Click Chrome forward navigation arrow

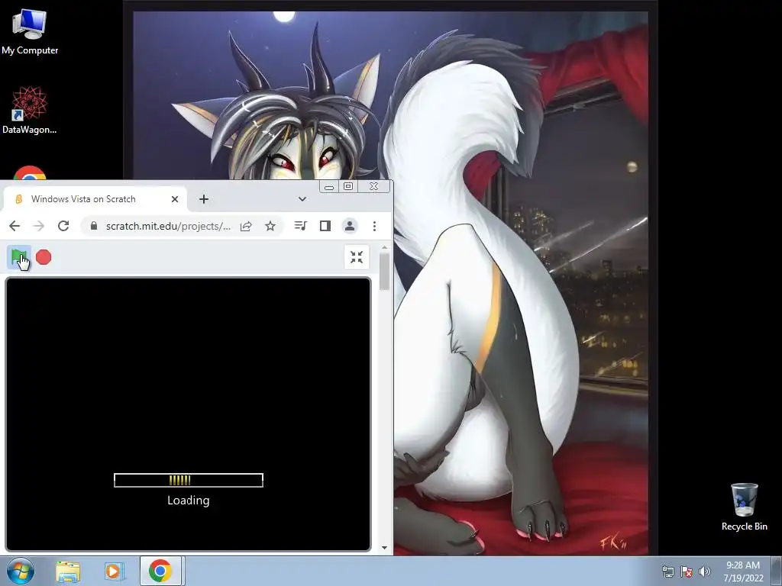click(x=39, y=226)
